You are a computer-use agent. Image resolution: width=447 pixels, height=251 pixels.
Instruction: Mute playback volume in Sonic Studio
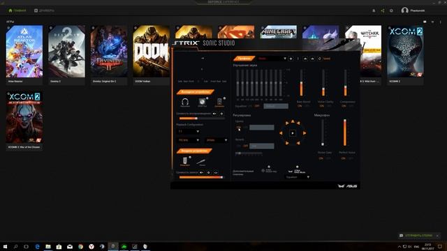214,114
